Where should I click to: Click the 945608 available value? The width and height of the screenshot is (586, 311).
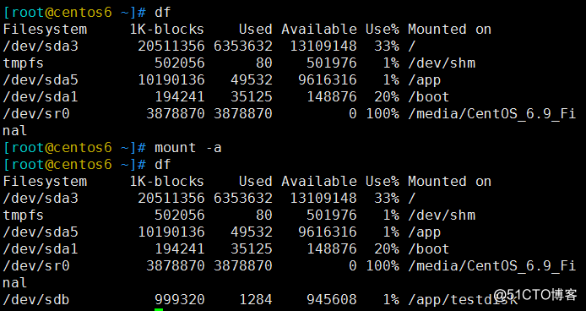click(x=332, y=300)
